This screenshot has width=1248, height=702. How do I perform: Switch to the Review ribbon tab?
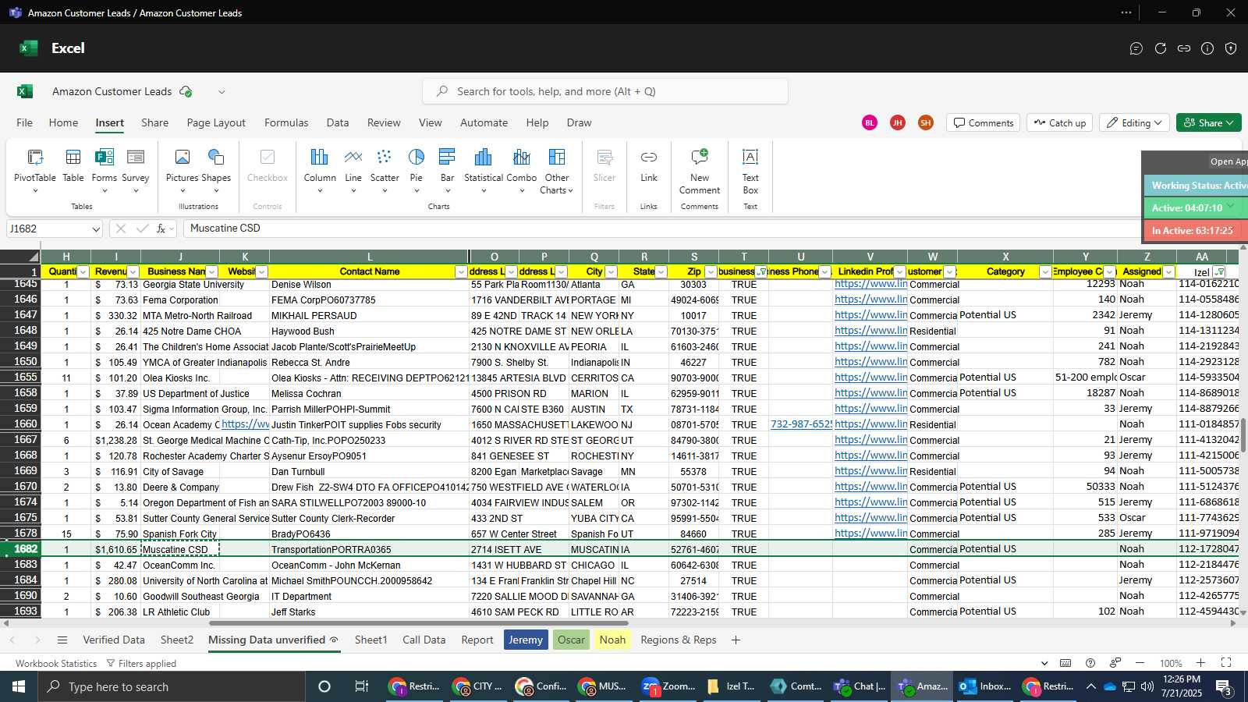pos(384,122)
